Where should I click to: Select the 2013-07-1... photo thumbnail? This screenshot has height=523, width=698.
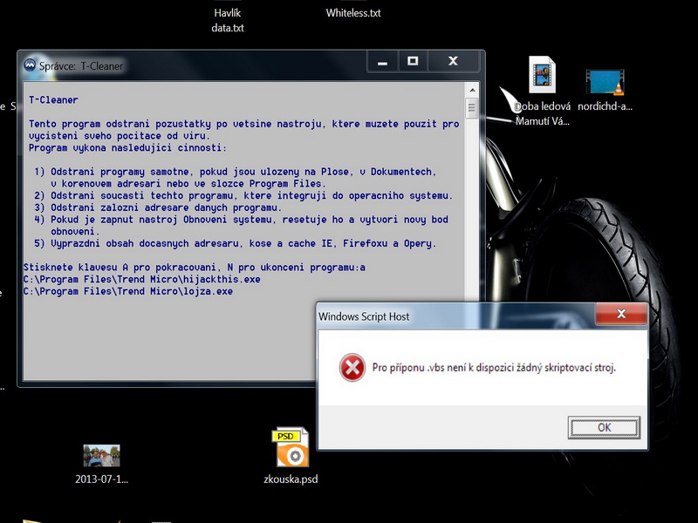101,456
